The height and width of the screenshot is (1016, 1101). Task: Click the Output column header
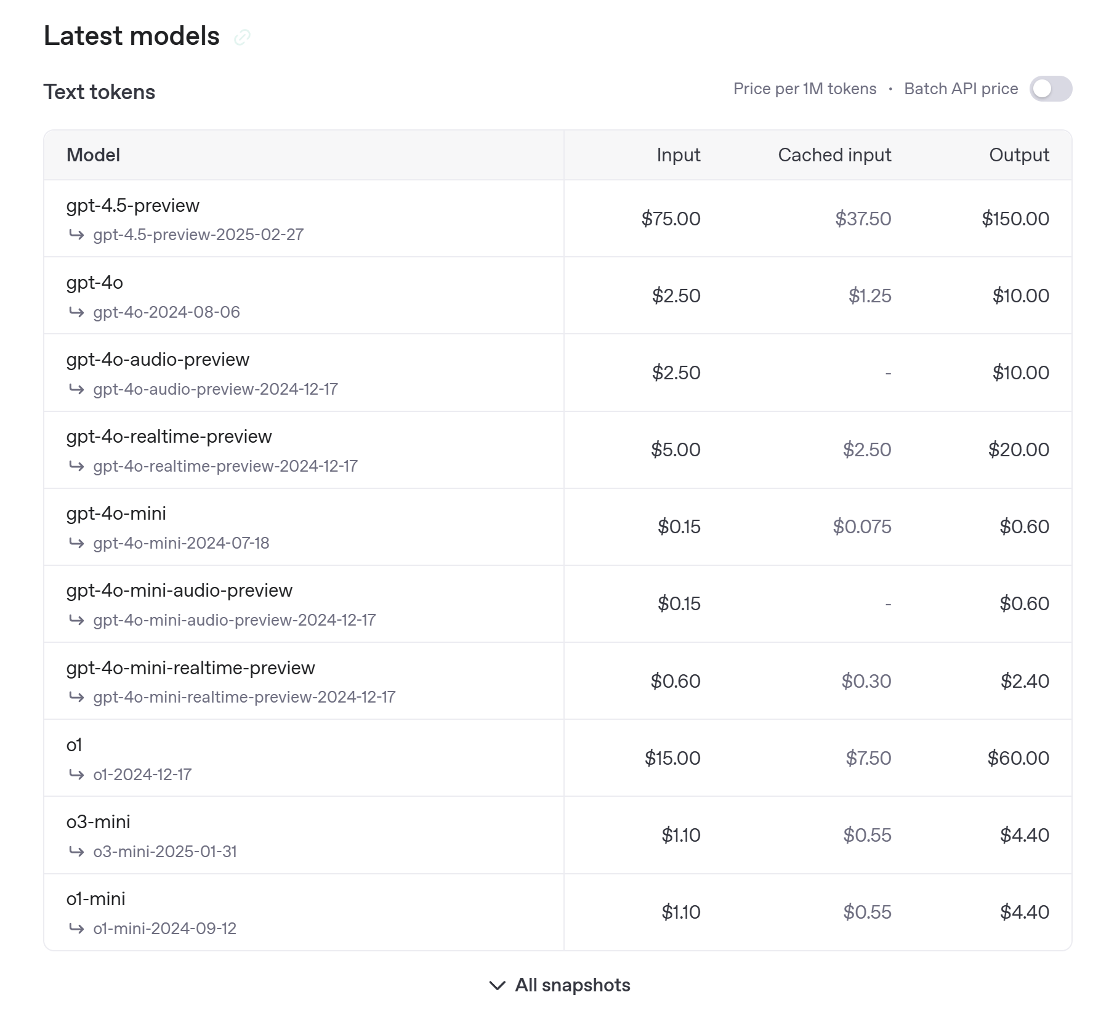(x=1019, y=155)
